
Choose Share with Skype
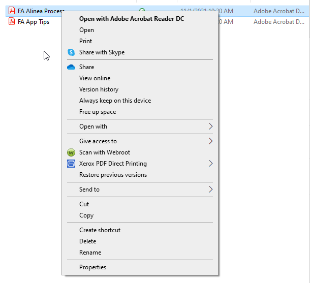coord(140,52)
